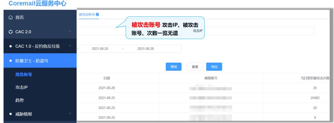Click the bullet icon before CAC 1.0
The image size is (334, 123).
click(x=11, y=46)
